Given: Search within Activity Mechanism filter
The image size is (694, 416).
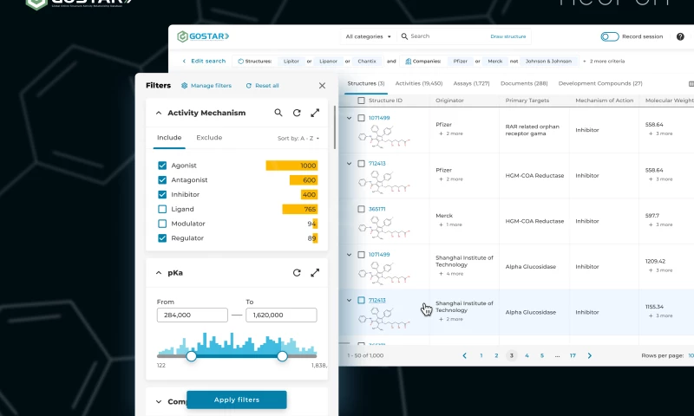Looking at the screenshot, I should pos(278,113).
